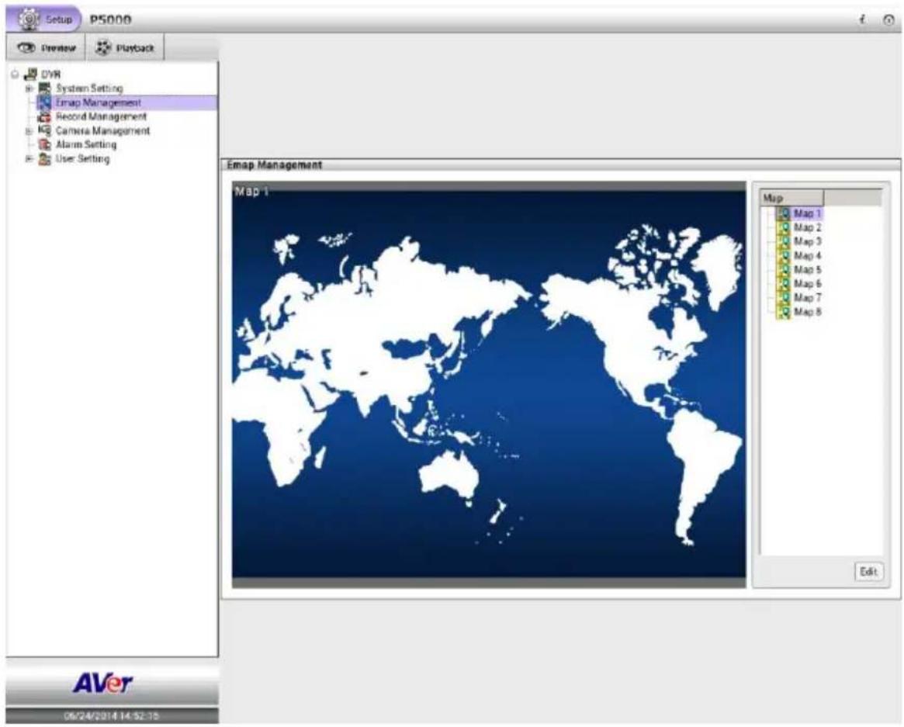Expand the Camera Management node
904x727 pixels.
[x=29, y=131]
